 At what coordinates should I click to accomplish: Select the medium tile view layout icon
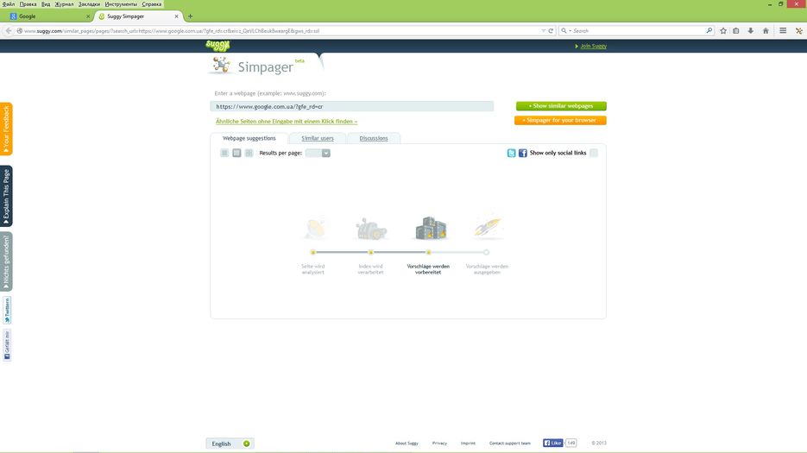236,153
